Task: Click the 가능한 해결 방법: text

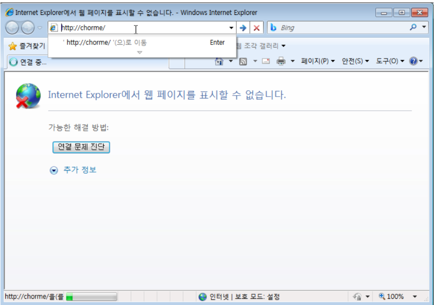Action: (79, 127)
